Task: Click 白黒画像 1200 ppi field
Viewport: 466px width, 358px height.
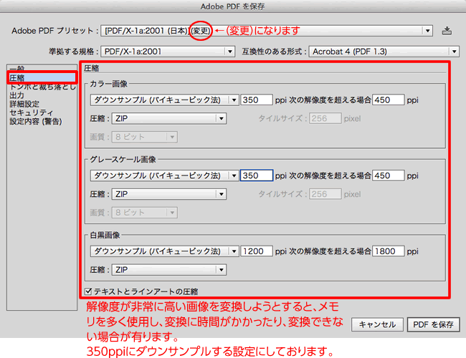Action: click(x=257, y=251)
